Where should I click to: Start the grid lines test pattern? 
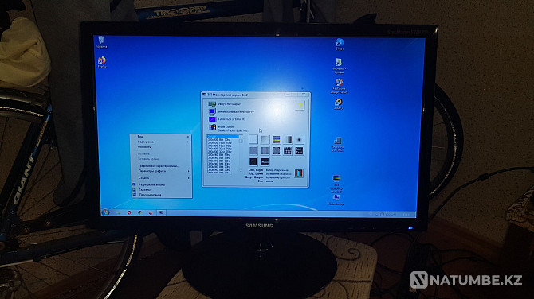coord(288,150)
